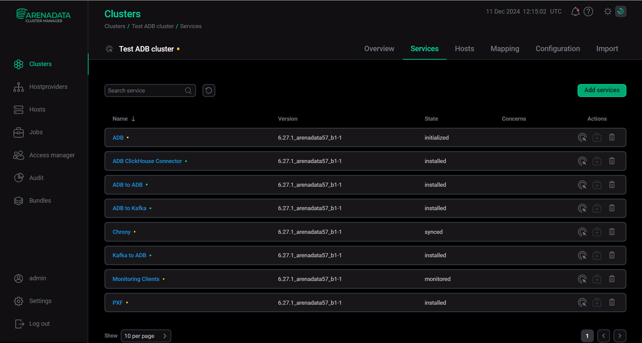
Task: Open the Import tab
Action: [607, 49]
